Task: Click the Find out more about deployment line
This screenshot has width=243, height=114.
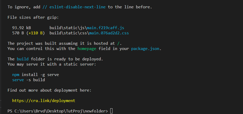Action: coord(50,90)
